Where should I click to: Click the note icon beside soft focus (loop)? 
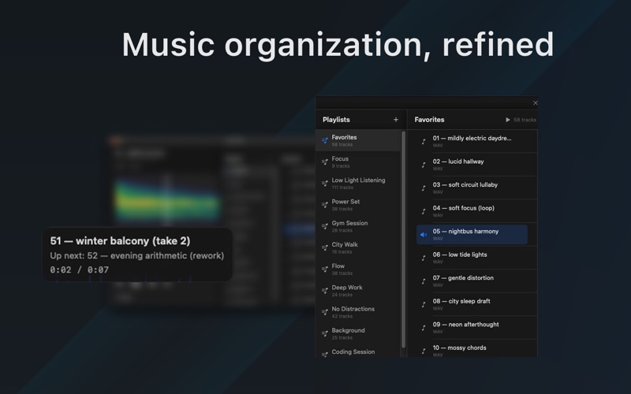point(424,211)
